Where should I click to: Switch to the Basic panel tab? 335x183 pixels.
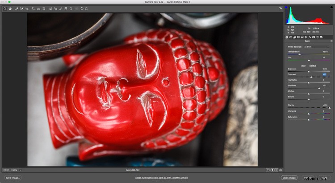(287, 37)
